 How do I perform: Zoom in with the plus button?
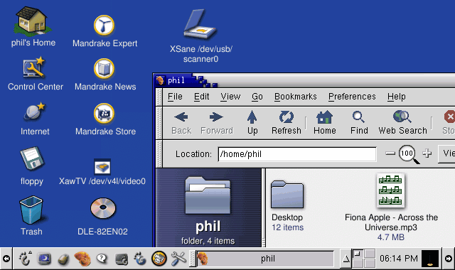point(427,153)
